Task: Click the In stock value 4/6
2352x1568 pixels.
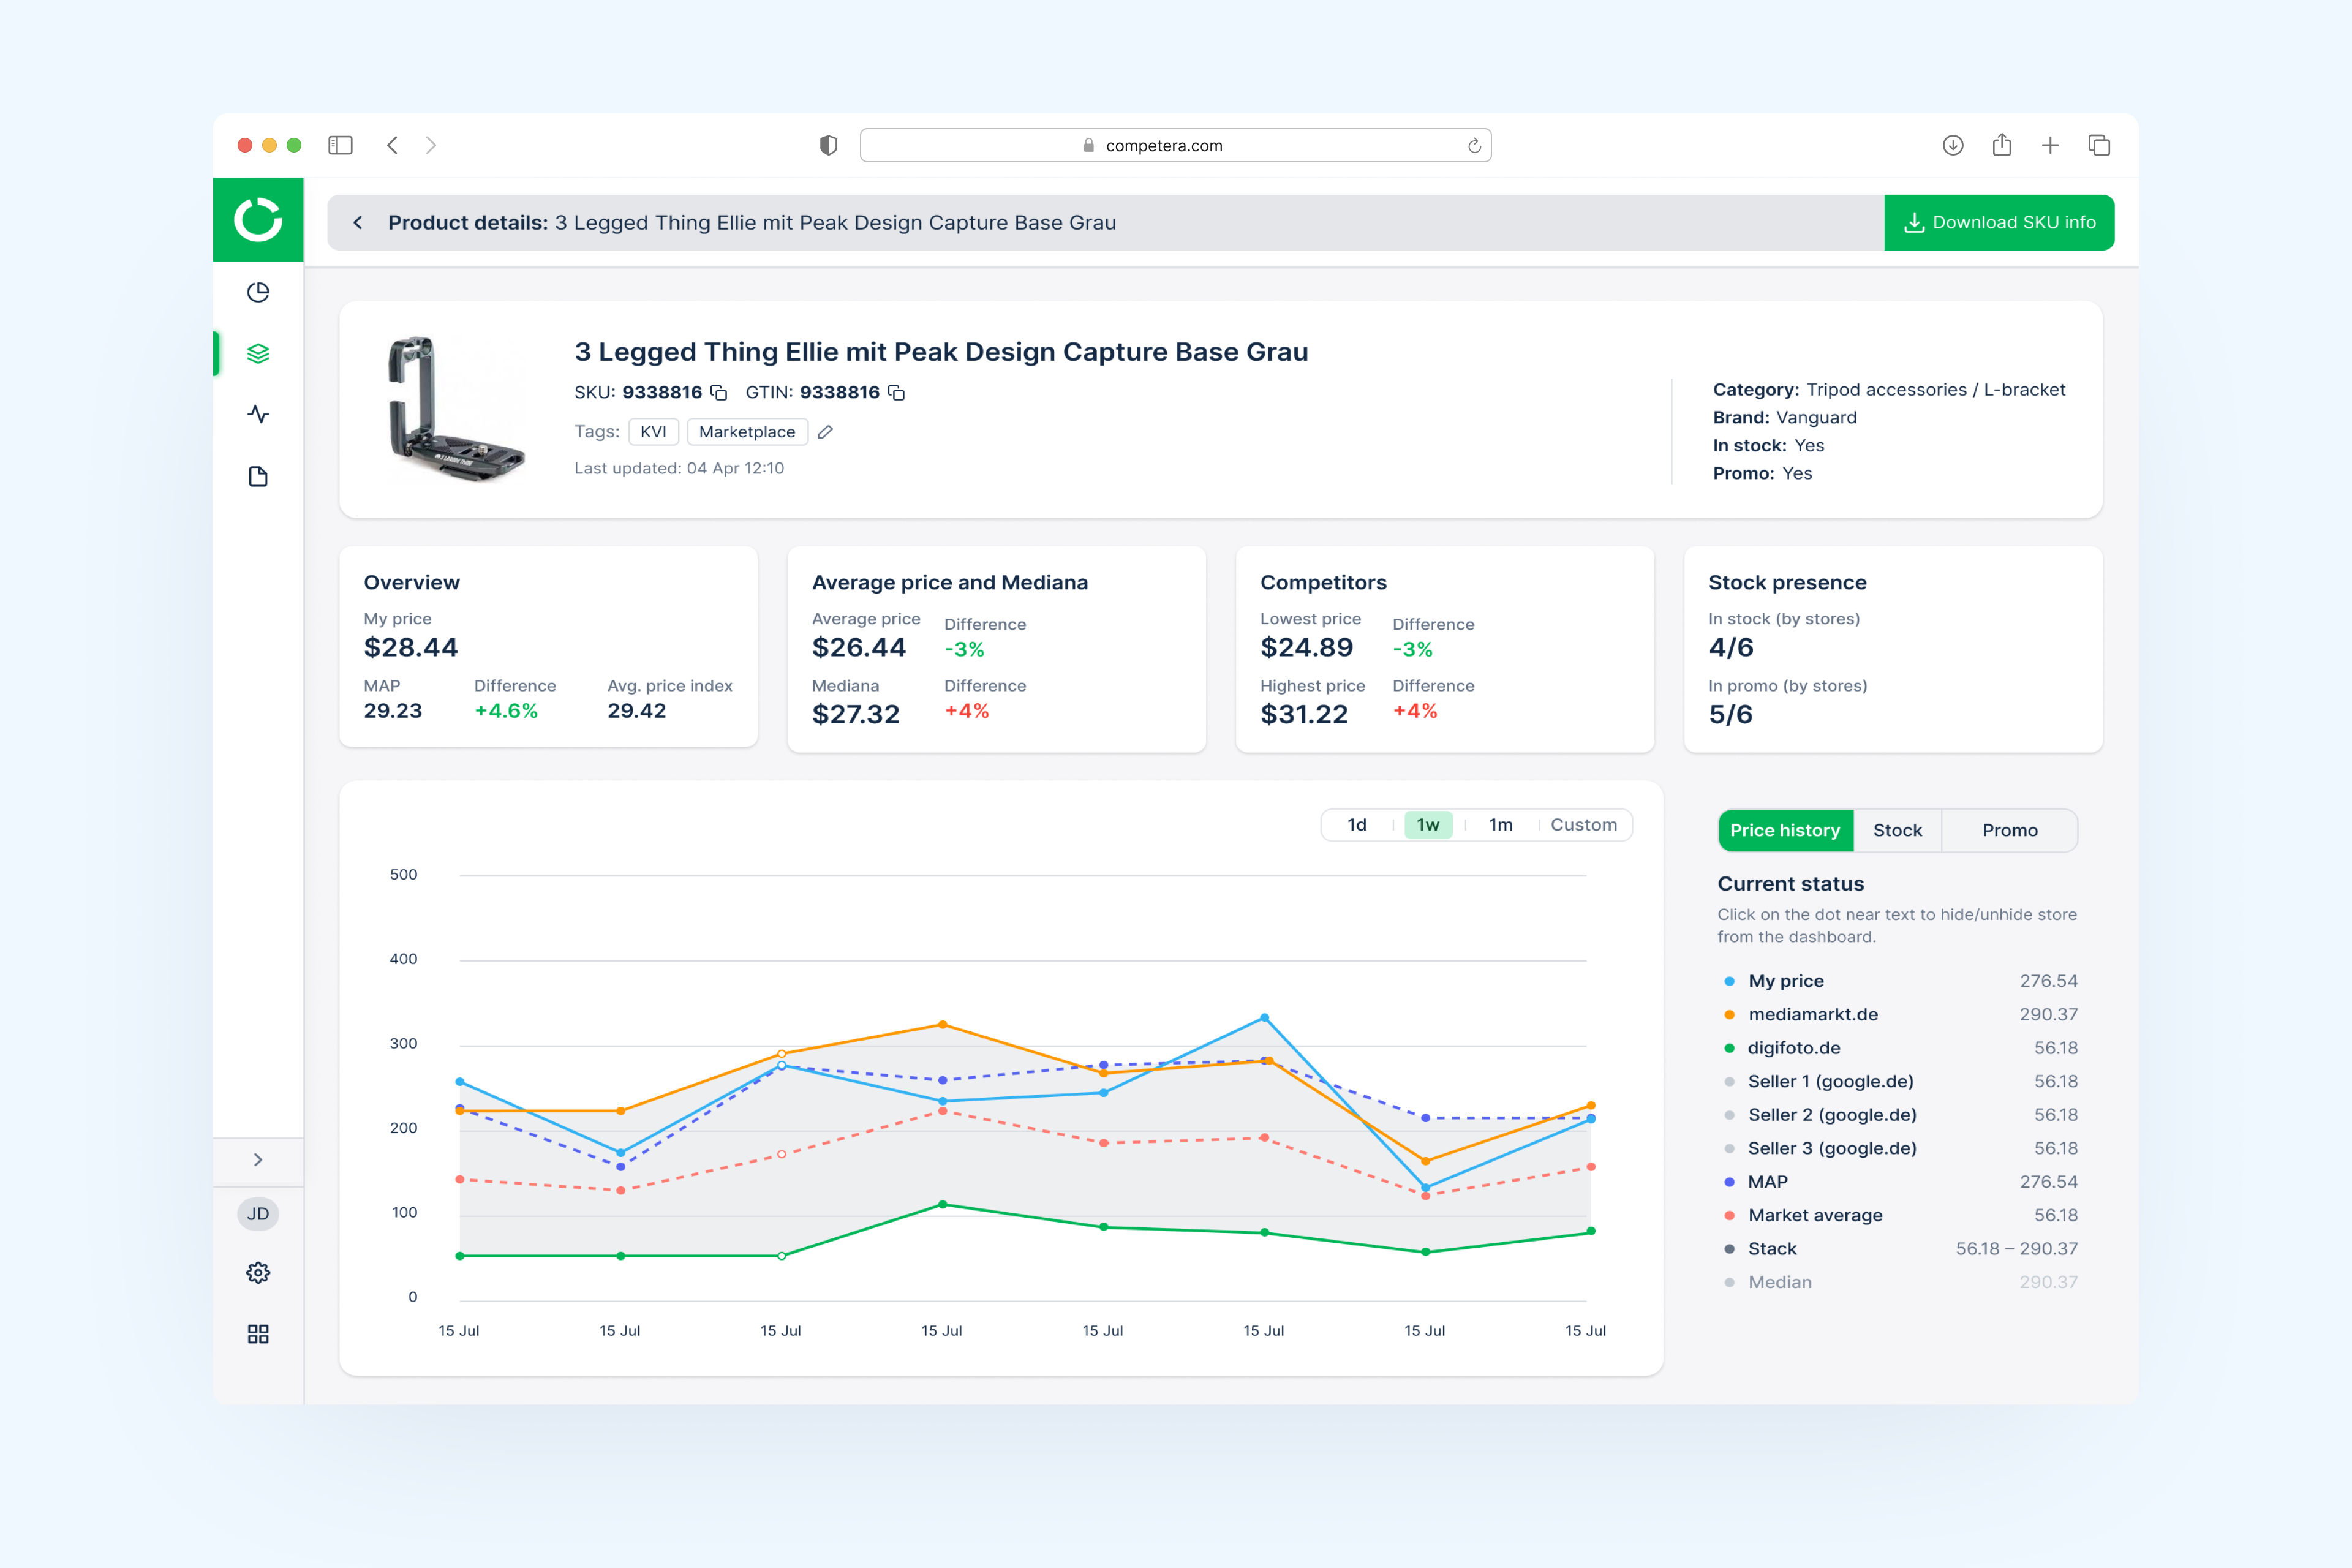Action: (1731, 648)
